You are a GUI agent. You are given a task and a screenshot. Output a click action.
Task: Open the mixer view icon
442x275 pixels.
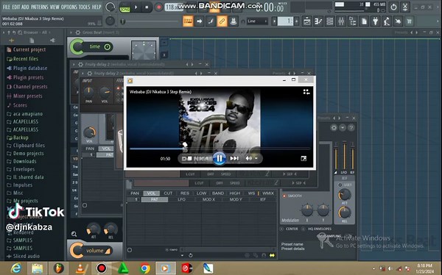341,21
